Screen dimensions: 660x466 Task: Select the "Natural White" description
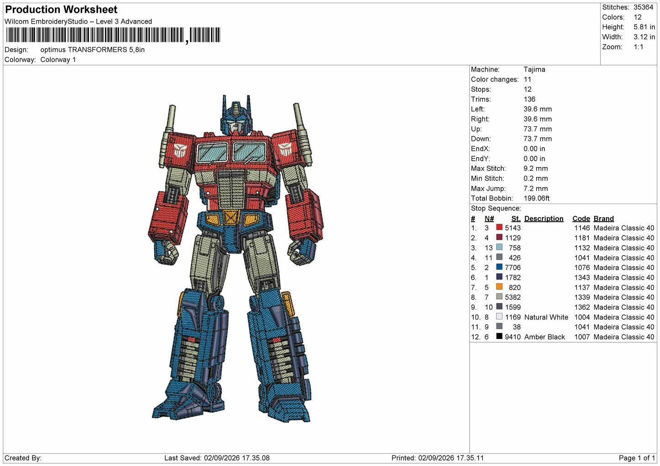546,317
